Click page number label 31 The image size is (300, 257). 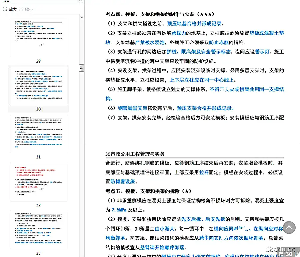[38, 157]
